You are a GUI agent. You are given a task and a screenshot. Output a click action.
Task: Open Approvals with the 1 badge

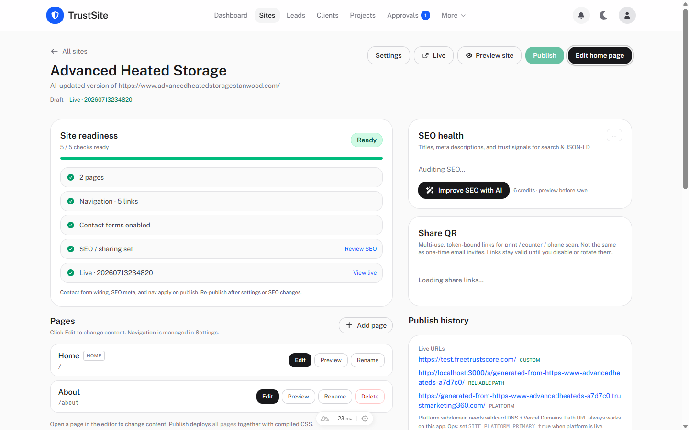(x=408, y=15)
